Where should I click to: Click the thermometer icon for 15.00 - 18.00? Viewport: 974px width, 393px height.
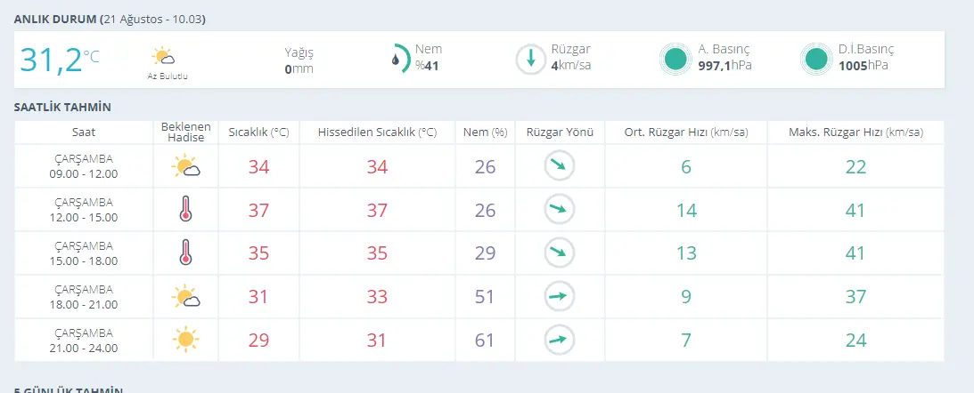[185, 253]
